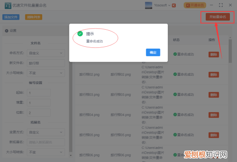Screen dimensions: 237x162
Task: Click the 旅行照03.png row status icon
Action: tap(175, 94)
